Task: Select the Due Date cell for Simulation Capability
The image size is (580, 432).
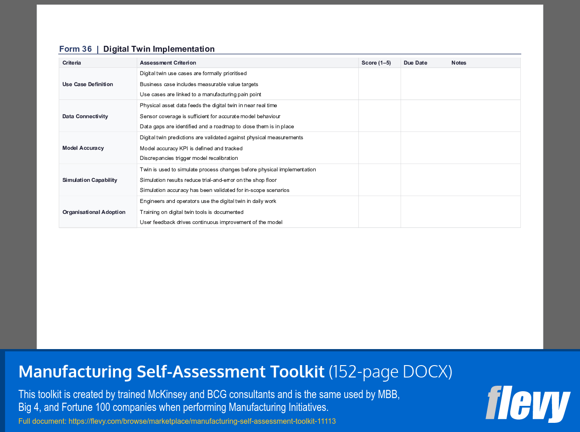Action: click(x=415, y=180)
